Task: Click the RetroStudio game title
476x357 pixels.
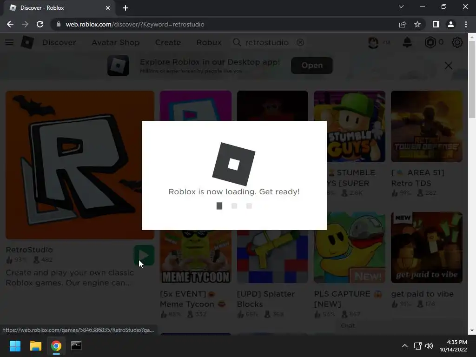Action: [29, 250]
